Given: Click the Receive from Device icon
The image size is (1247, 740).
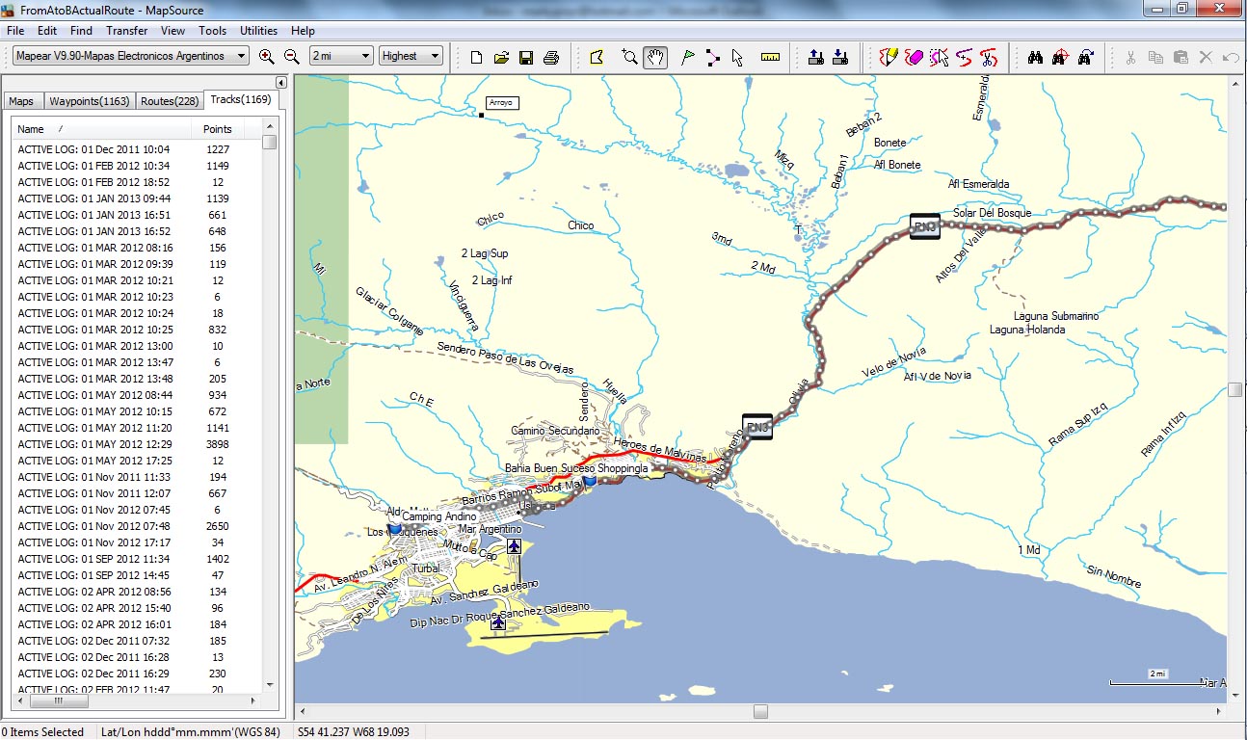Looking at the screenshot, I should [839, 57].
